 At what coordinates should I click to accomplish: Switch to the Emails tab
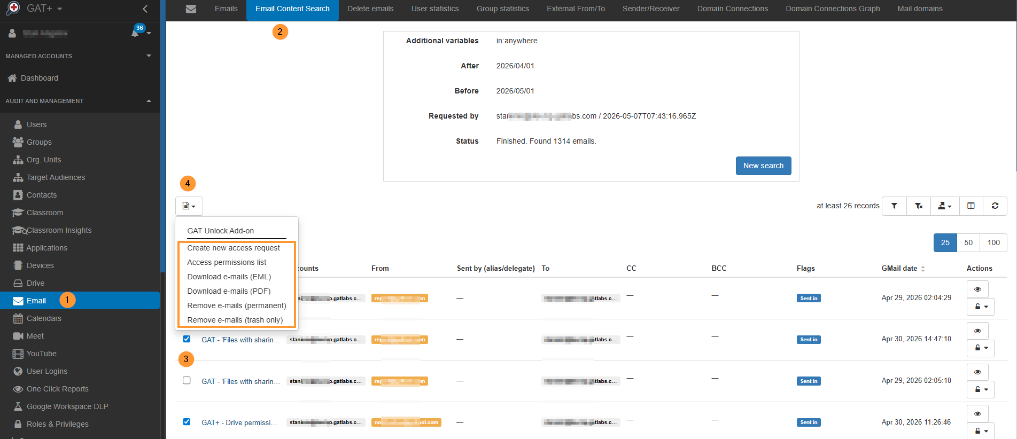[x=226, y=9]
